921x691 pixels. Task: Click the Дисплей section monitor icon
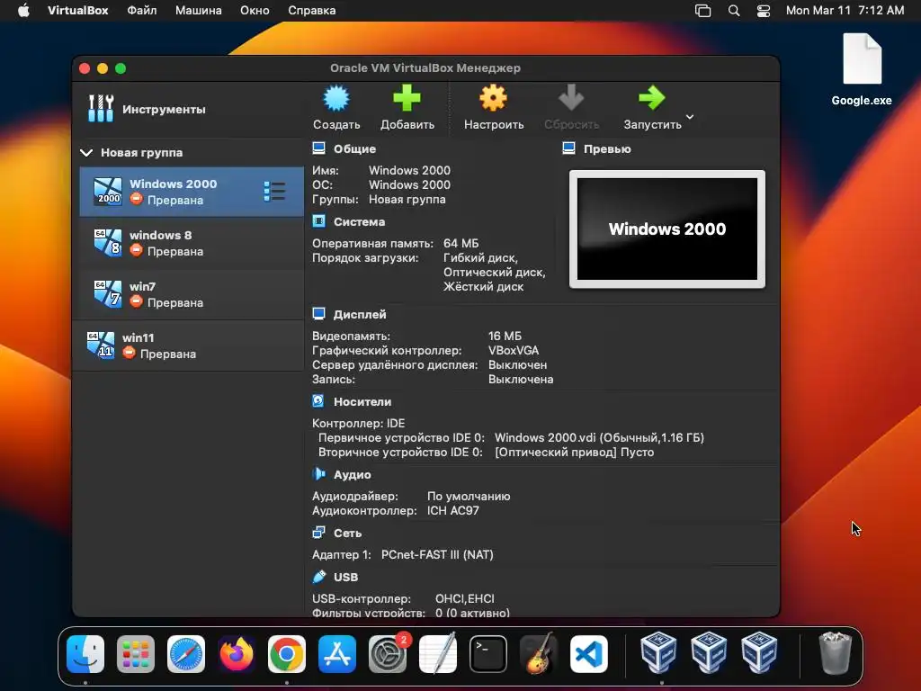point(318,314)
